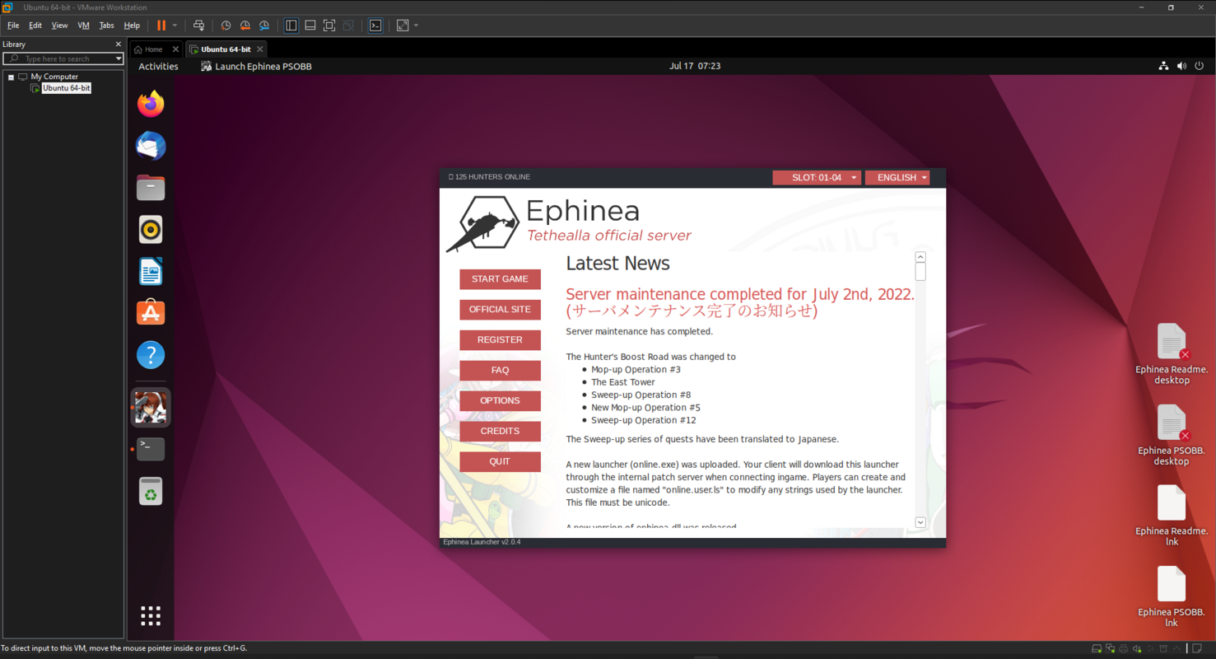This screenshot has height=659, width=1216.
Task: Open the FAQ button in launcher
Action: pos(500,371)
